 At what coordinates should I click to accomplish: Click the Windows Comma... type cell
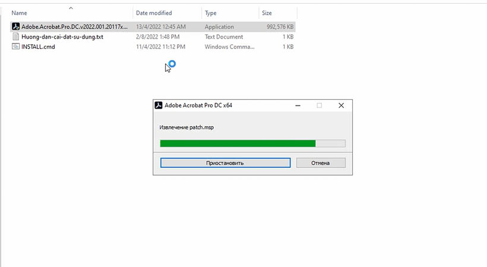coord(229,46)
